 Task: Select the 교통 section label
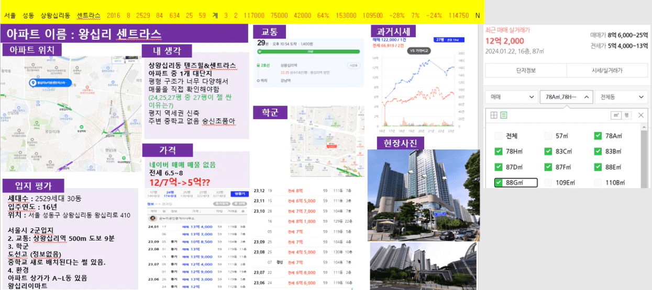[270, 31]
